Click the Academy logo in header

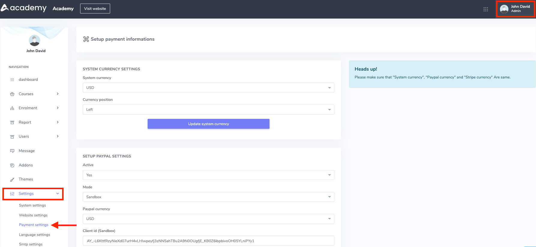[x=24, y=8]
